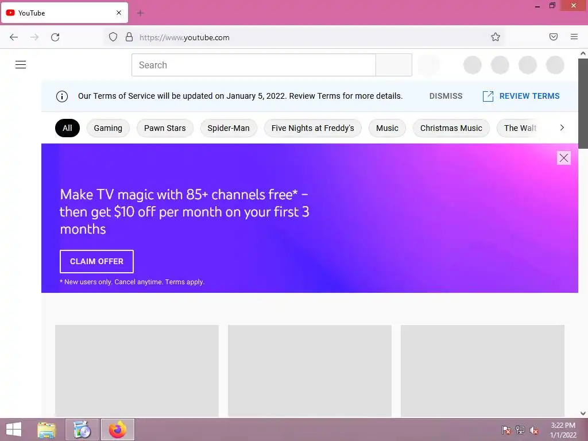Open the YouTube hamburger guide menu
The height and width of the screenshot is (441, 588).
[21, 64]
